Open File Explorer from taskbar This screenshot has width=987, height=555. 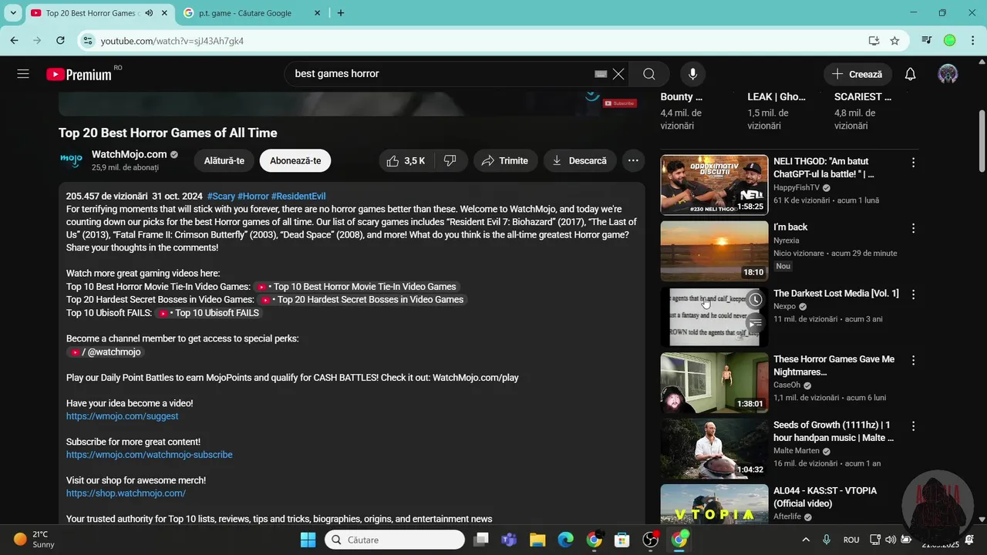click(x=537, y=540)
